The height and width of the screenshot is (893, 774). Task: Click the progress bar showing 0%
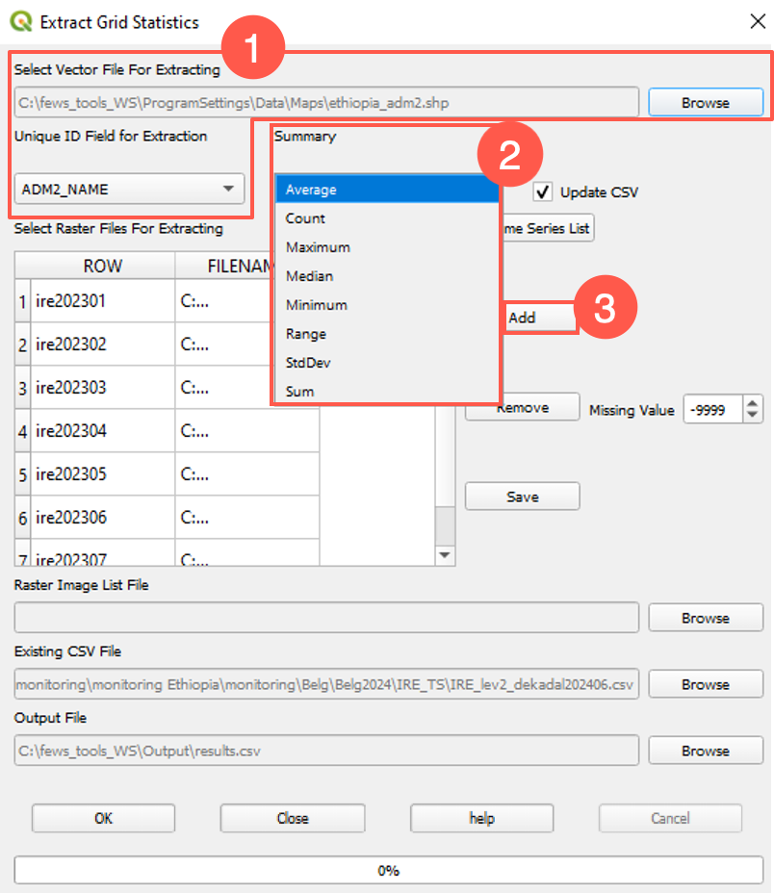pyautogui.click(x=387, y=869)
